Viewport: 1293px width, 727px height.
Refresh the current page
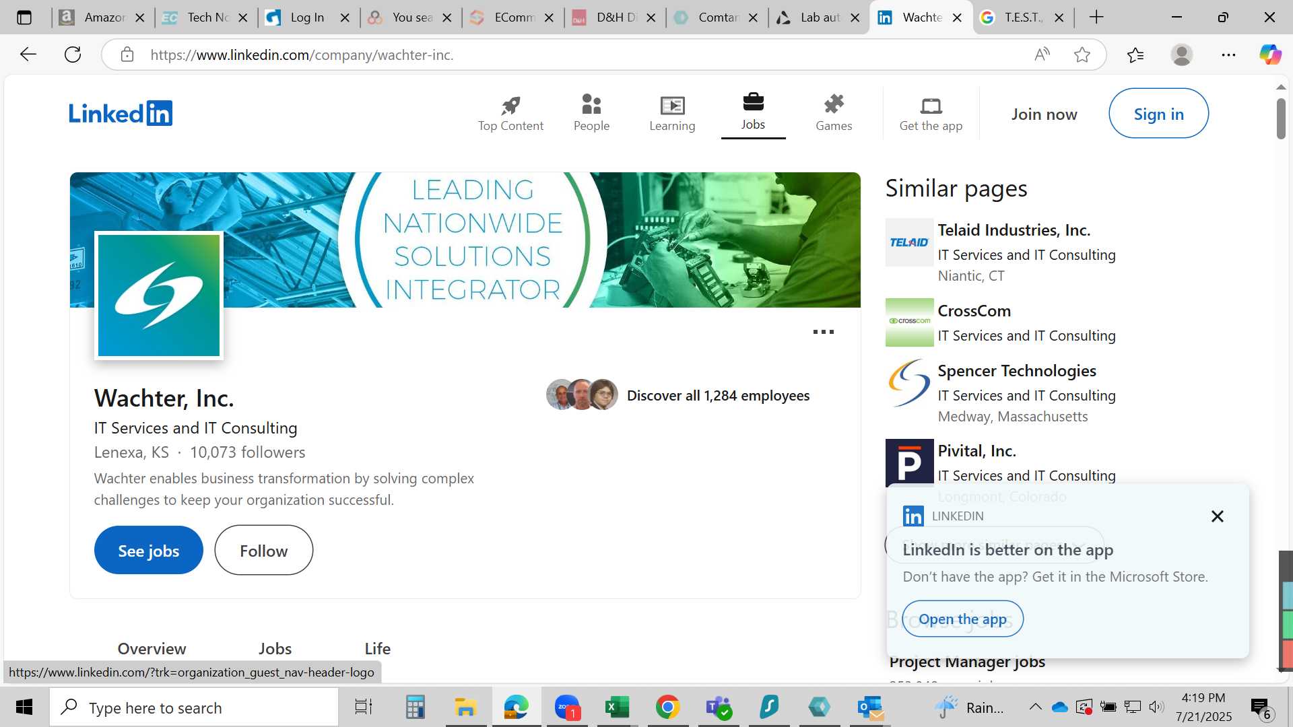73,55
